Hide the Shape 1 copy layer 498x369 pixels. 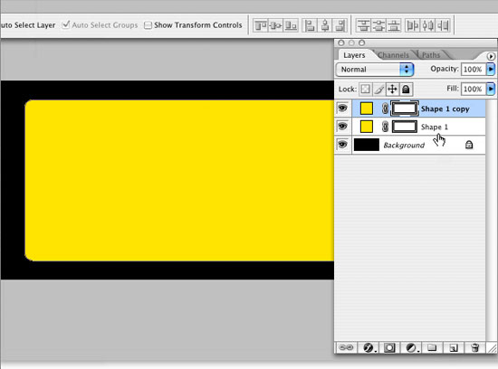(x=342, y=109)
